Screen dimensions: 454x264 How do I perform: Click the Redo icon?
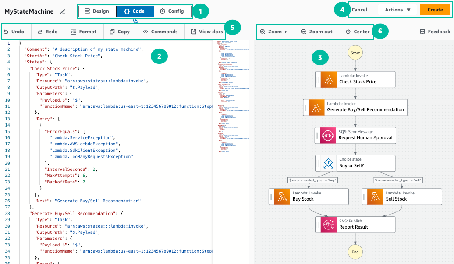39,31
